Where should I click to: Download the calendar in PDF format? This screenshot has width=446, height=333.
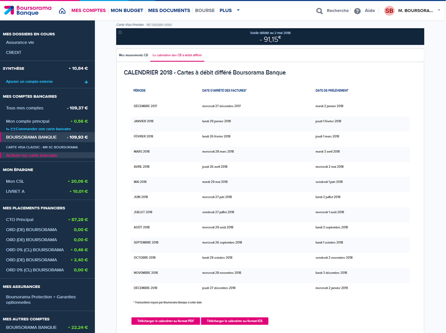point(166,321)
